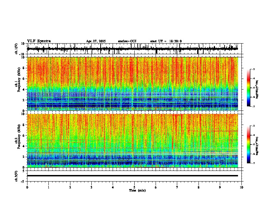
Task: Click the ch.1 spectrogram color scale bar
Action: tap(249, 88)
